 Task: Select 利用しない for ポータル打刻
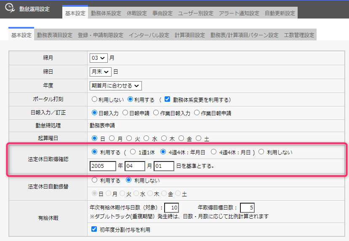point(95,100)
